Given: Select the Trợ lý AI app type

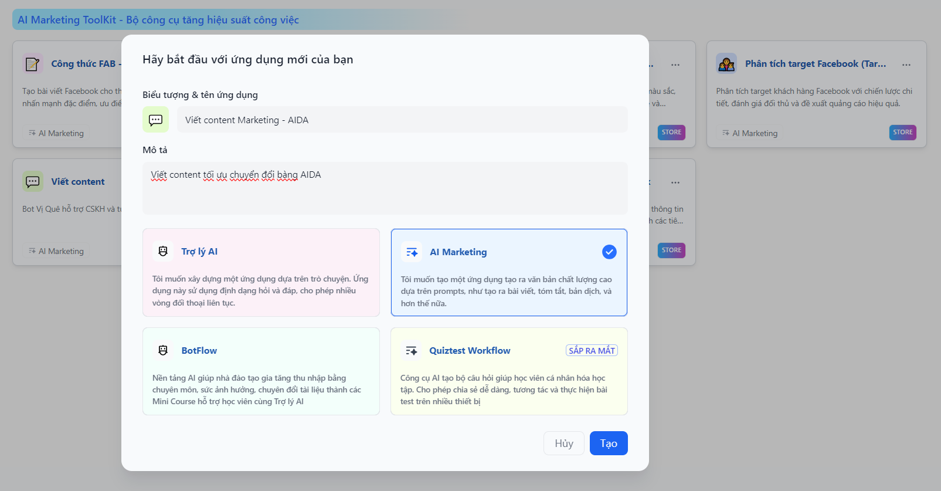Looking at the screenshot, I should coord(261,273).
